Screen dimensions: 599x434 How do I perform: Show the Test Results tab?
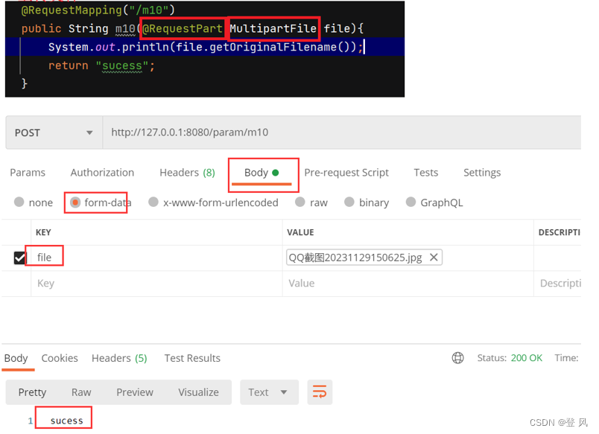pos(192,358)
